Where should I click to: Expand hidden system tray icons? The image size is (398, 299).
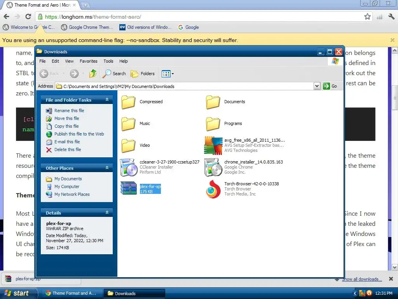[355, 294]
